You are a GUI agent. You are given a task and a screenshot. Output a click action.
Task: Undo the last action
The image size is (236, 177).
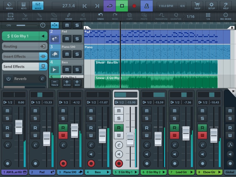tap(100, 16)
